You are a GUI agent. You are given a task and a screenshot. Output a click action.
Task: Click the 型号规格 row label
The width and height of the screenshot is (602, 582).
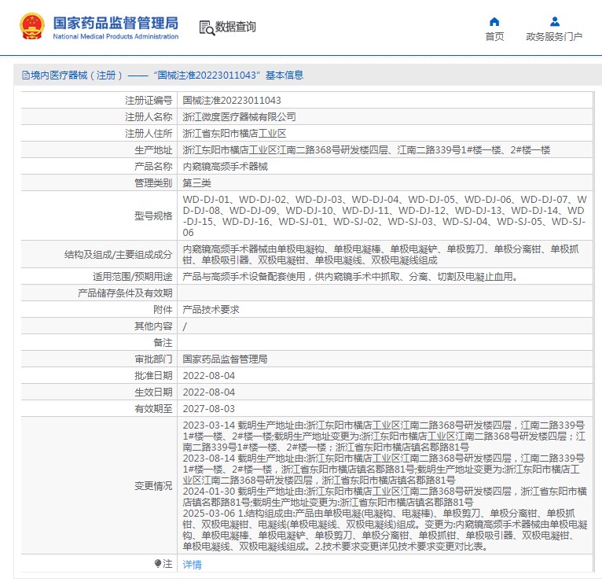153,216
